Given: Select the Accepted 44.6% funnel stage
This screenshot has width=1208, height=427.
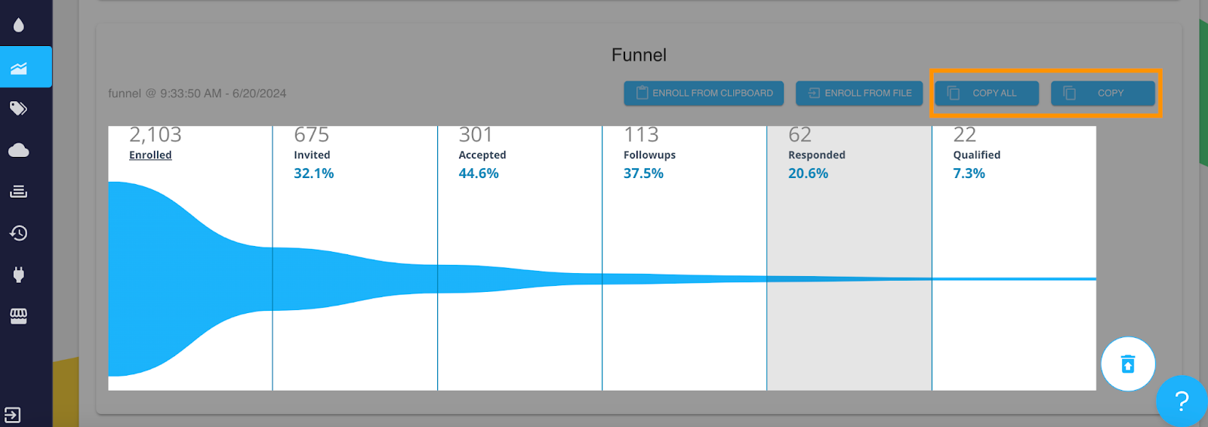Looking at the screenshot, I should tap(519, 258).
